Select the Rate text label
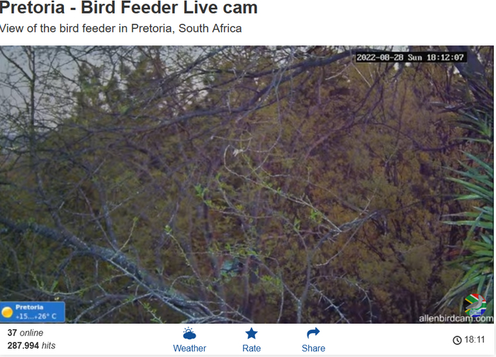The width and height of the screenshot is (496, 357). coord(252,348)
